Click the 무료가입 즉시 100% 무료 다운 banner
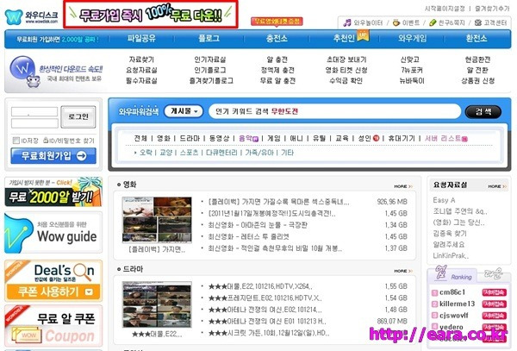Screen dimensions: 517x351 tap(150, 14)
